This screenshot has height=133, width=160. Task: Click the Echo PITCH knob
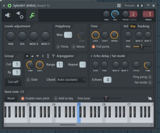click(136, 65)
